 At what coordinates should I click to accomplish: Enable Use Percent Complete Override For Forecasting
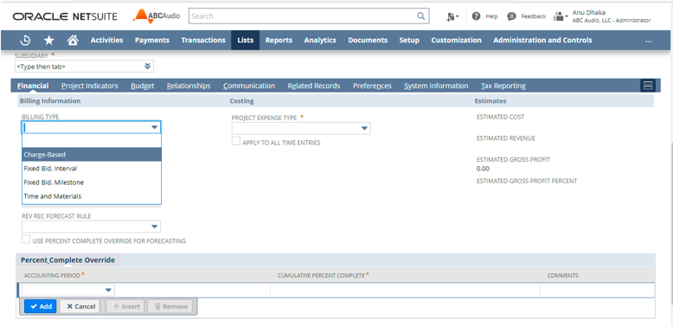pyautogui.click(x=26, y=240)
